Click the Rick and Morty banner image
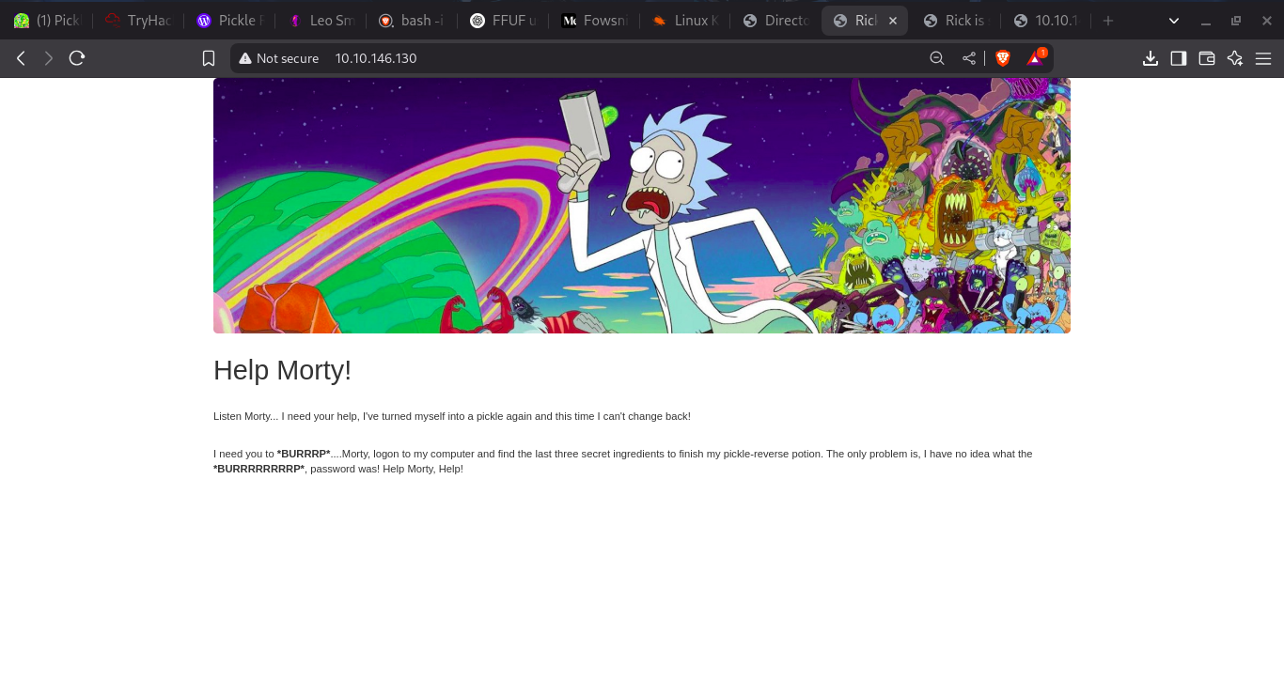This screenshot has width=1284, height=696. (641, 206)
